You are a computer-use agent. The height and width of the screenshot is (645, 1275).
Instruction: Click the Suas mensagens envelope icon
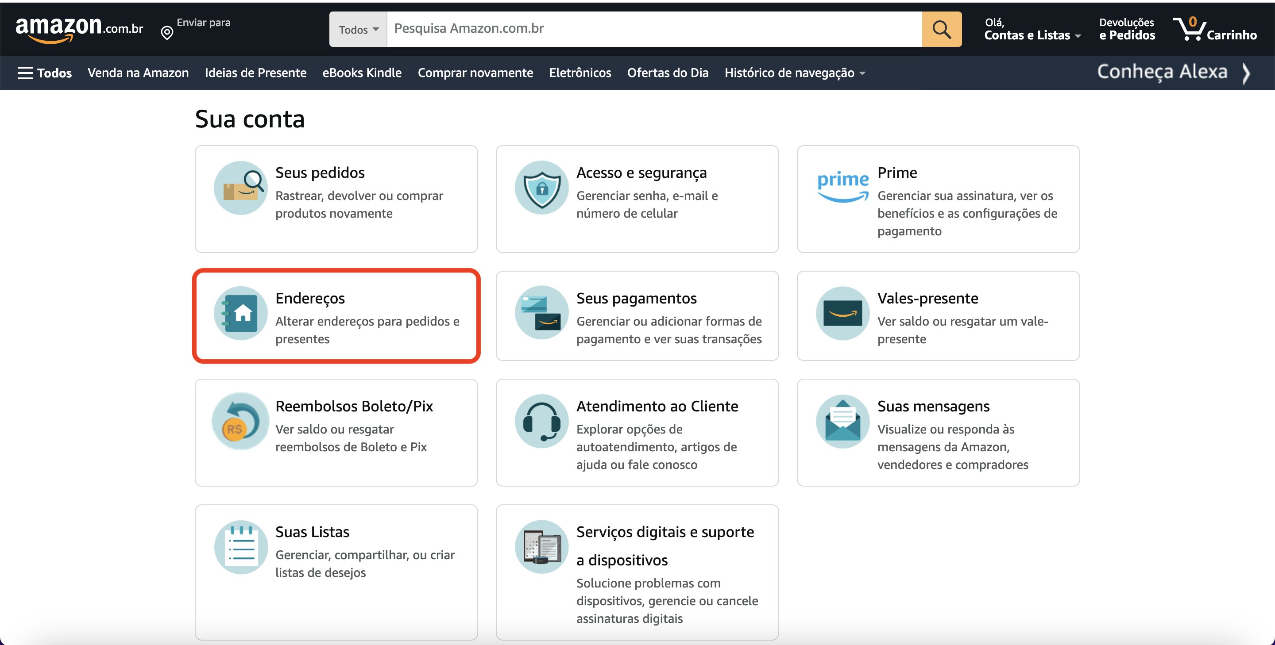click(x=842, y=421)
